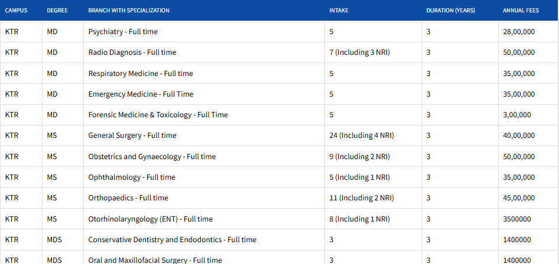The width and height of the screenshot is (559, 264).
Task: Select Forensic Medicine & Toxicology branch cell
Action: click(x=158, y=115)
